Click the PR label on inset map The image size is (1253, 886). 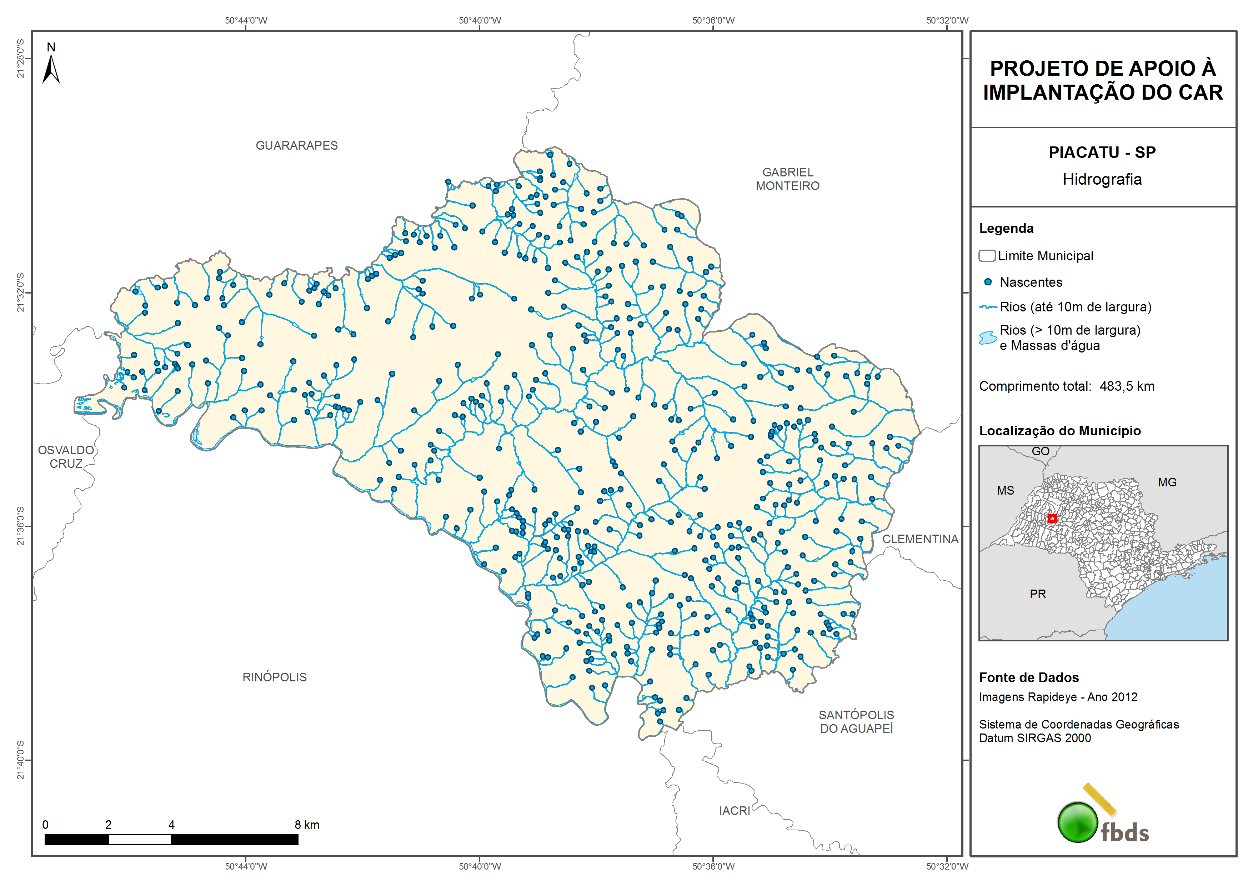pos(1037,594)
